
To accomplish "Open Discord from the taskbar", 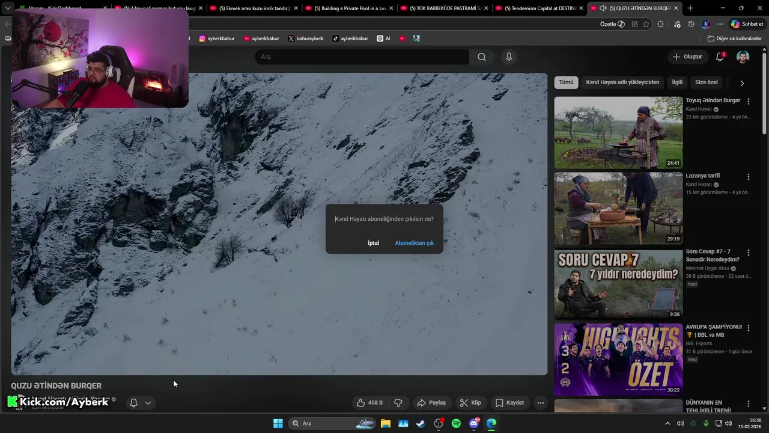I will [474, 423].
